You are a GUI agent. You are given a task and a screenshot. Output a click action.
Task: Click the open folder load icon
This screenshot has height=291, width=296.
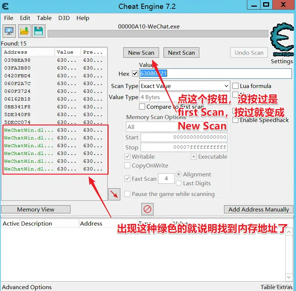coord(24,31)
